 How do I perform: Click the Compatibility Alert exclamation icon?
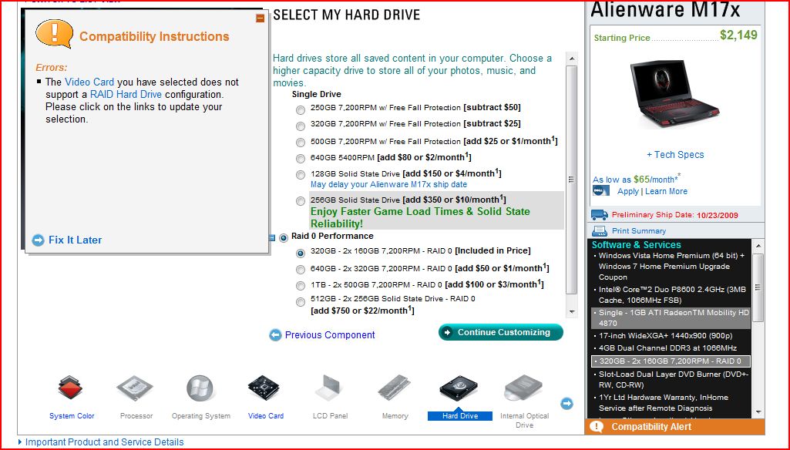click(597, 426)
